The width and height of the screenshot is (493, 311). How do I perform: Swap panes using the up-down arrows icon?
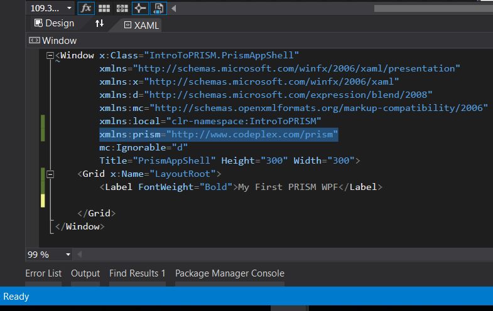(99, 23)
